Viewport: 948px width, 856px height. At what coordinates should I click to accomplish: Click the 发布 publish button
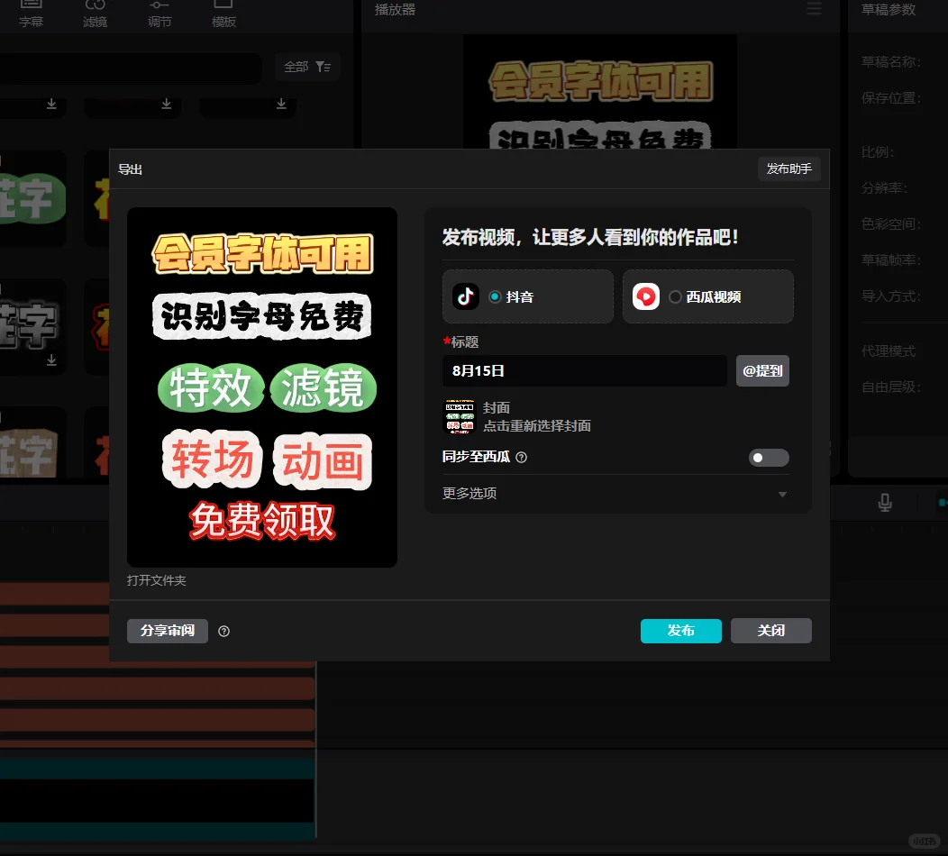[x=680, y=631]
